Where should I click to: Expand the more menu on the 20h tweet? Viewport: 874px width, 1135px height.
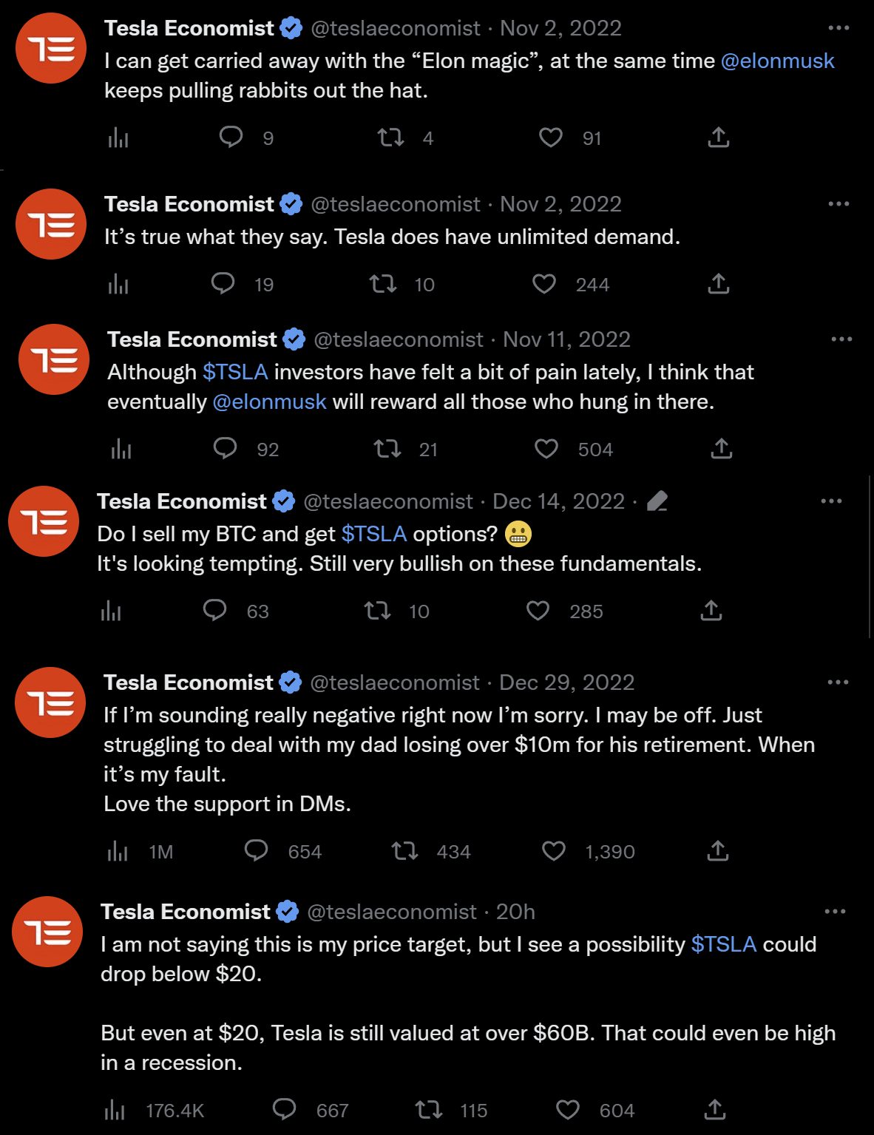835,912
